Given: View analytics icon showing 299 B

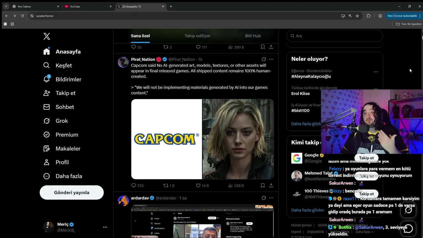Looking at the screenshot, I should (230, 47).
